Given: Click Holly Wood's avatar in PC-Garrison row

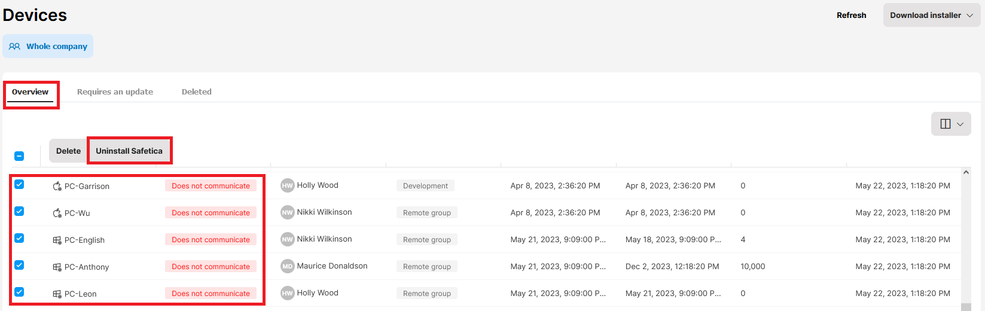Looking at the screenshot, I should 288,185.
